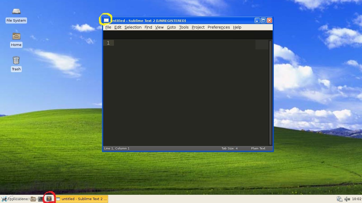Click the editor vertical scrollbar
The image size is (362, 203).
tap(270, 93)
